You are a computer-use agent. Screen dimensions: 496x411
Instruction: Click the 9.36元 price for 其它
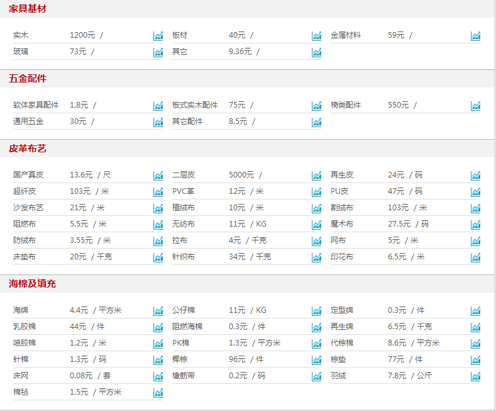coord(240,52)
